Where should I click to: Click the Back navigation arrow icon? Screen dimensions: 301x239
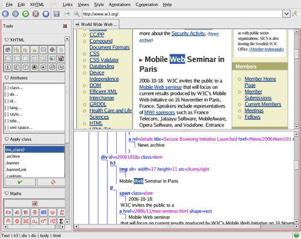(x=5, y=14)
